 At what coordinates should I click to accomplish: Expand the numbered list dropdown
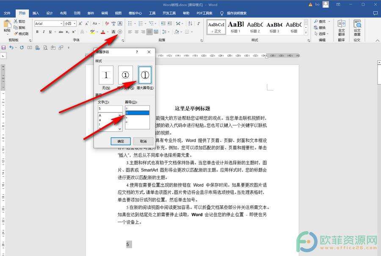click(146, 24)
